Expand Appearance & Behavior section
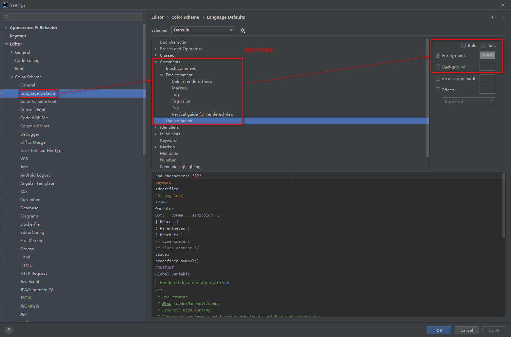The image size is (511, 337). tap(6, 28)
